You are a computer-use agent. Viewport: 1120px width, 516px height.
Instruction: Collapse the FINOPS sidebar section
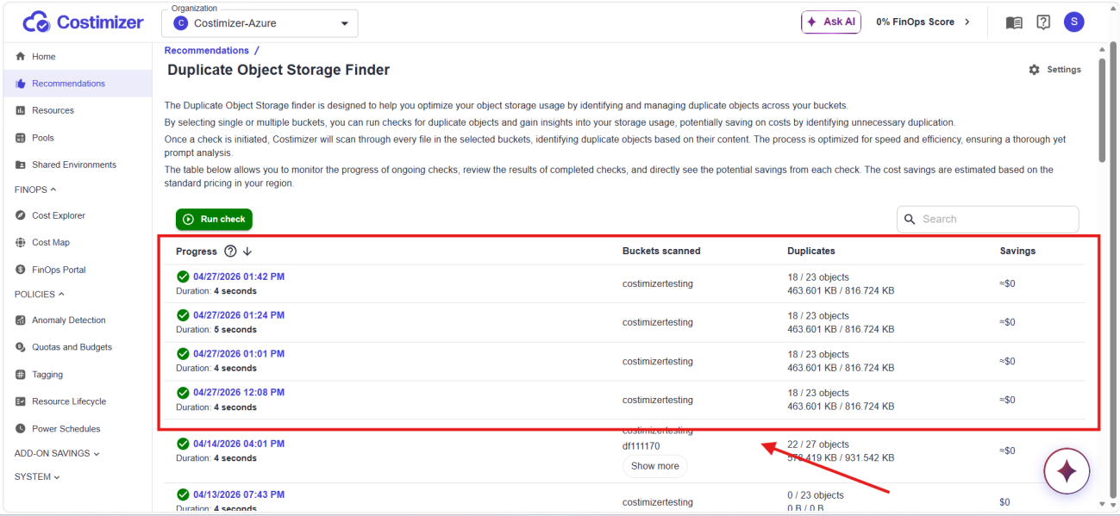coord(35,190)
